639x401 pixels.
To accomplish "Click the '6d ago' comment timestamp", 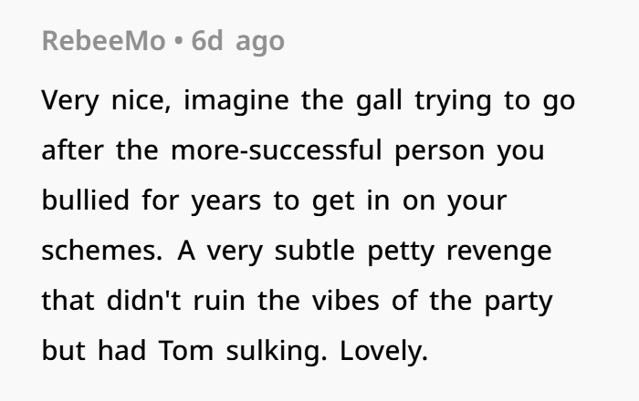I will click(x=237, y=41).
